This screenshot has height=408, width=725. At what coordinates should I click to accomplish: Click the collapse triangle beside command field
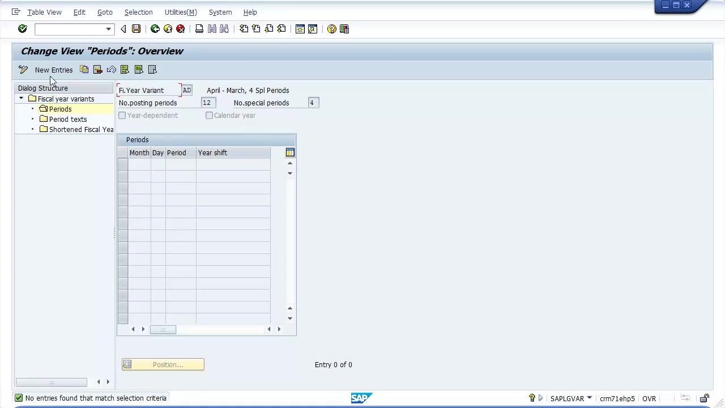[x=123, y=29]
